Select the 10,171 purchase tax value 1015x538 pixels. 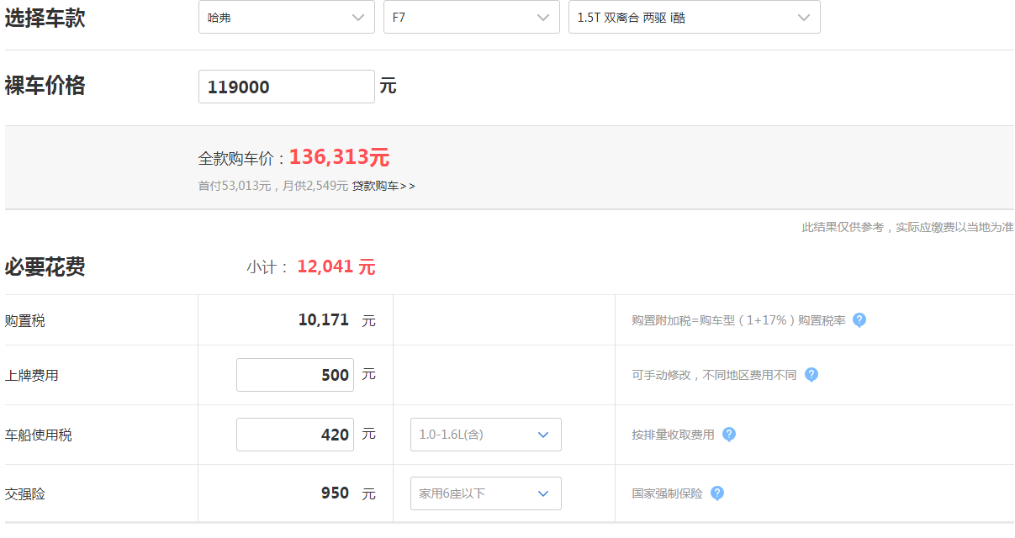pos(324,320)
